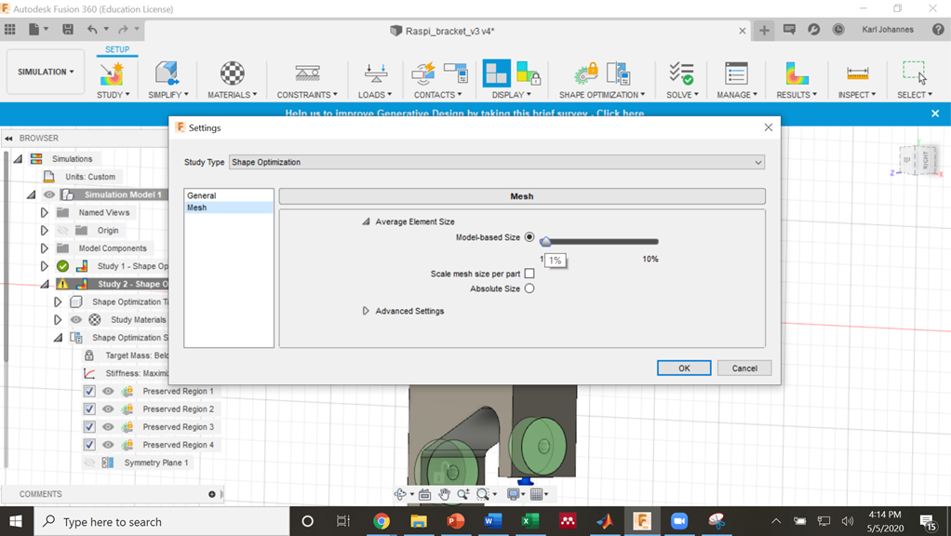The width and height of the screenshot is (951, 536).
Task: Click the Results icon
Action: 797,74
